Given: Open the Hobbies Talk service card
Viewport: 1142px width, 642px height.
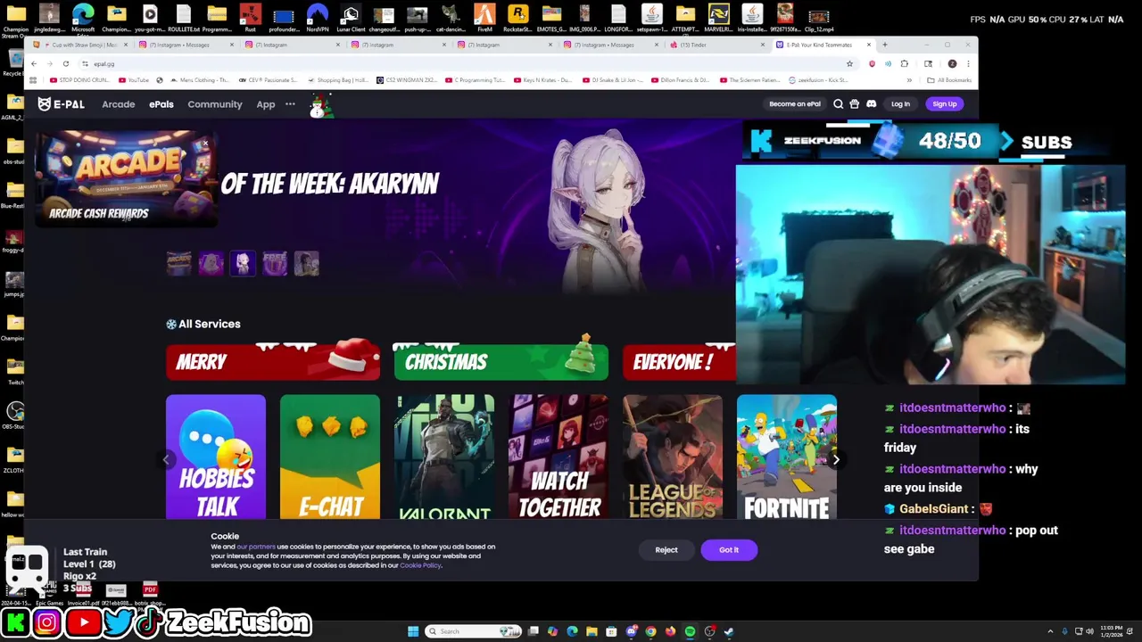Looking at the screenshot, I should click(216, 457).
